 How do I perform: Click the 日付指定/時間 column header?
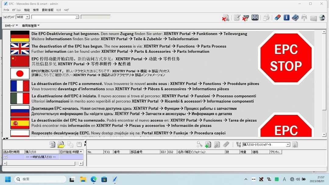pyautogui.click(x=71, y=152)
